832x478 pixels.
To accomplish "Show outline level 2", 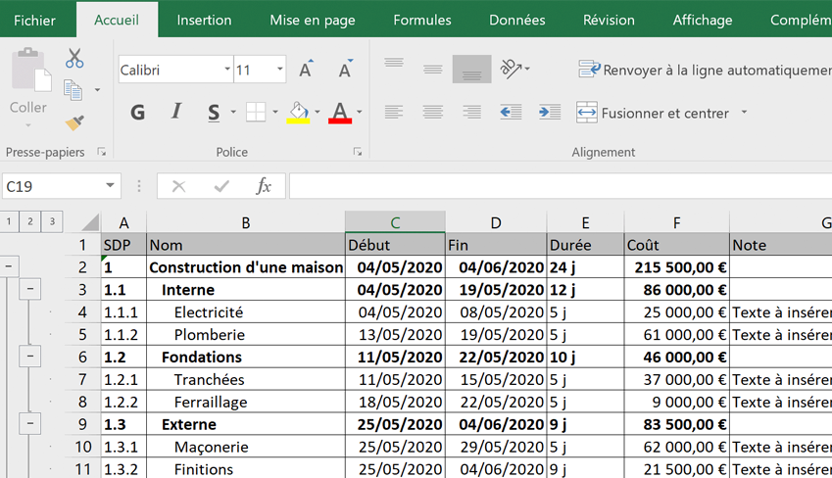I will [30, 221].
